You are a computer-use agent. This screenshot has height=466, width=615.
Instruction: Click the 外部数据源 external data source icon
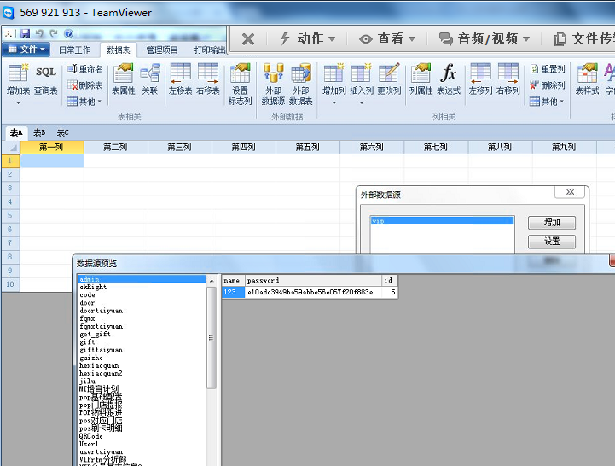pos(273,83)
